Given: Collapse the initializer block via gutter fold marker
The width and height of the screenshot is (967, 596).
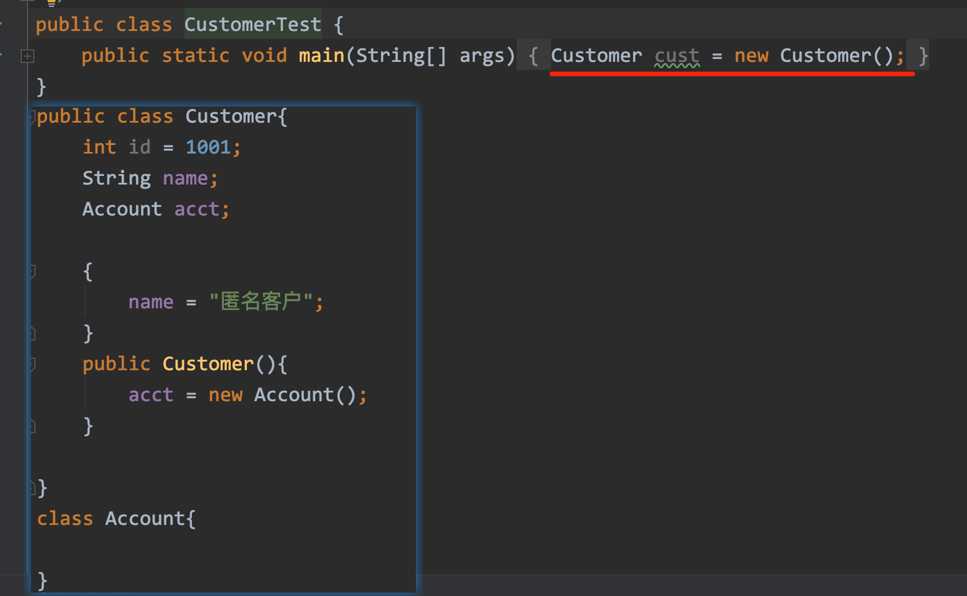Looking at the screenshot, I should click(33, 271).
